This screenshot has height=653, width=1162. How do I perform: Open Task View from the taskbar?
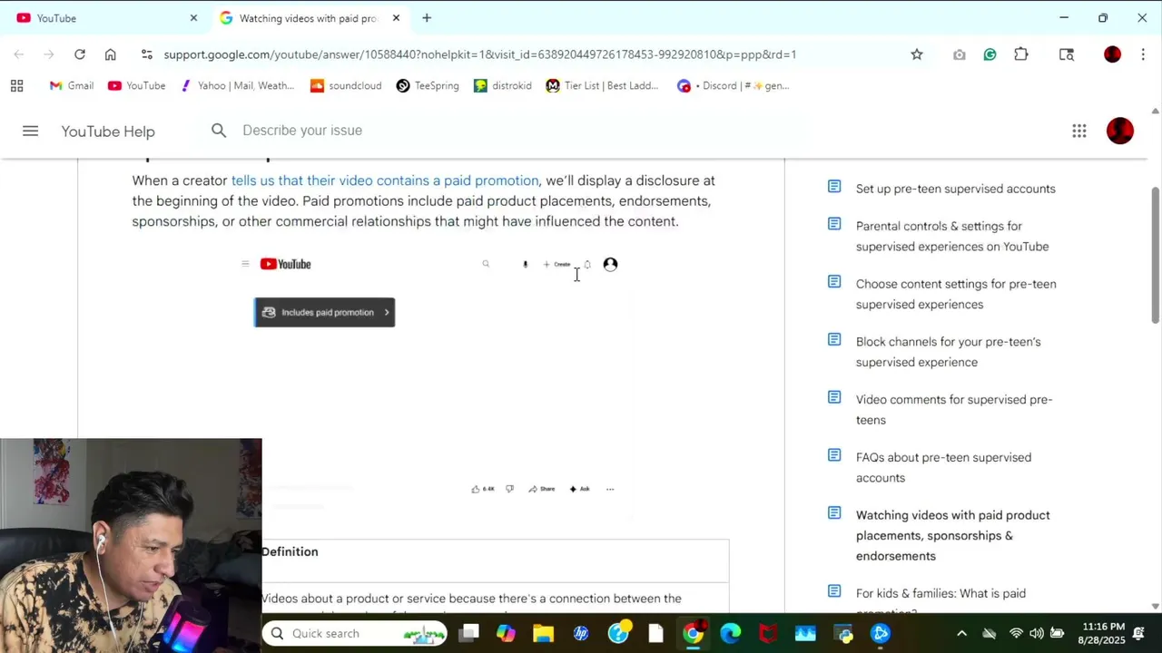pyautogui.click(x=468, y=633)
